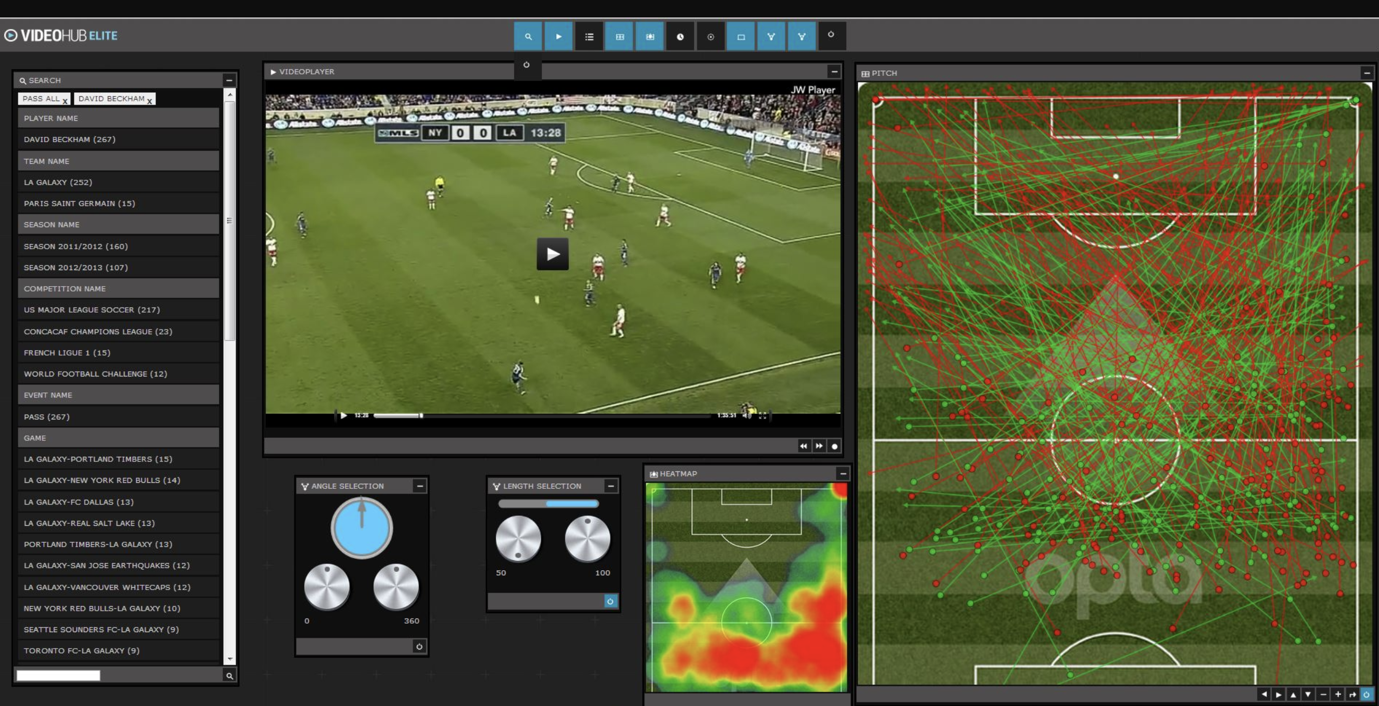The height and width of the screenshot is (706, 1379).
Task: Click the search list scrollbar up arrow
Action: (x=230, y=95)
